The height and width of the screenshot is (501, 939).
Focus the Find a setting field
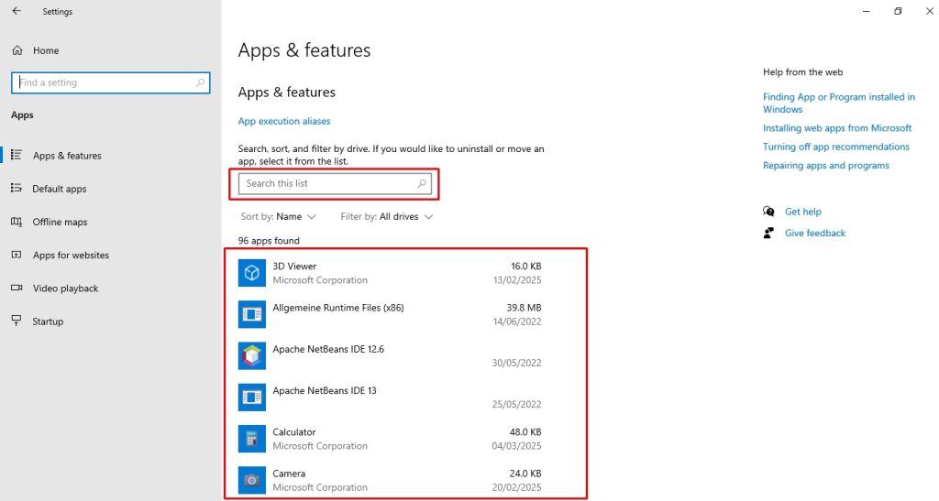(x=111, y=82)
